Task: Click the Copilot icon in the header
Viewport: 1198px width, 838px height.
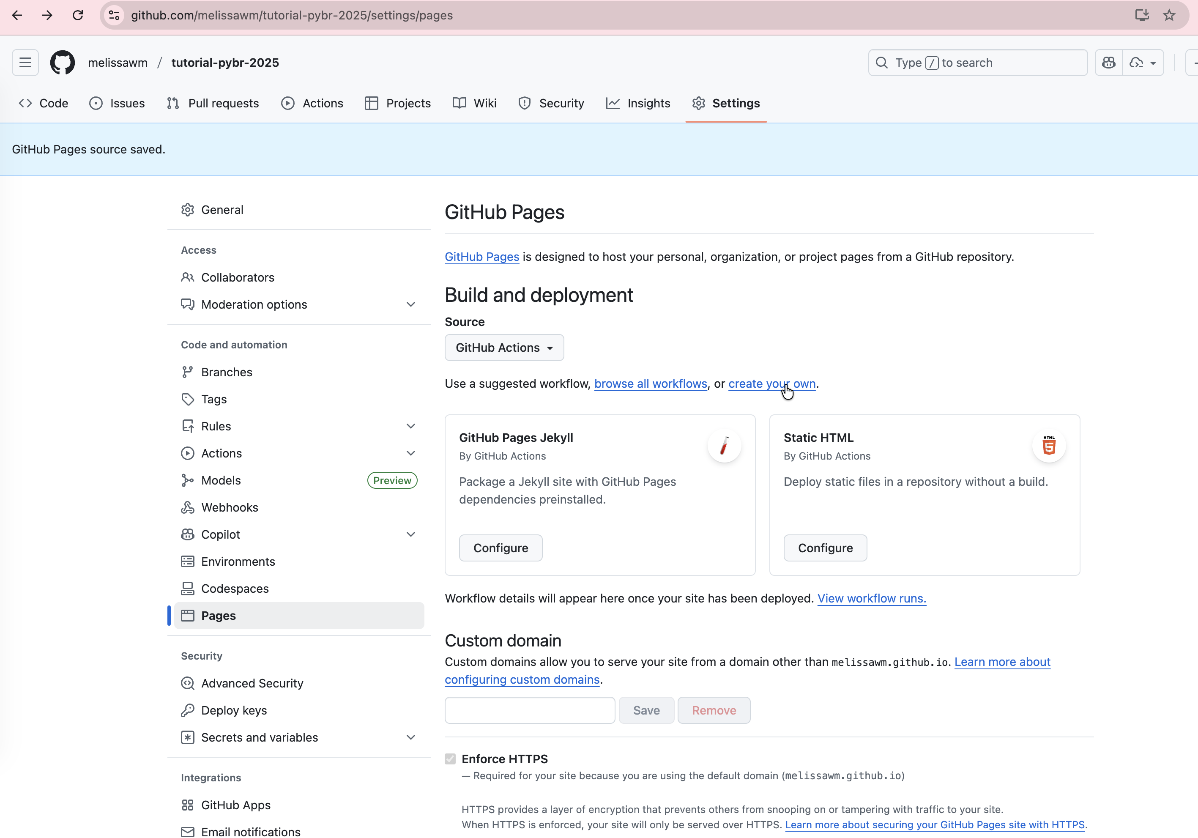Action: click(x=1108, y=63)
